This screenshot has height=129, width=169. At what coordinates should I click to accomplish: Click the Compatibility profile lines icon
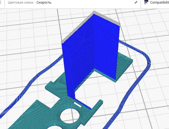tap(146, 2)
